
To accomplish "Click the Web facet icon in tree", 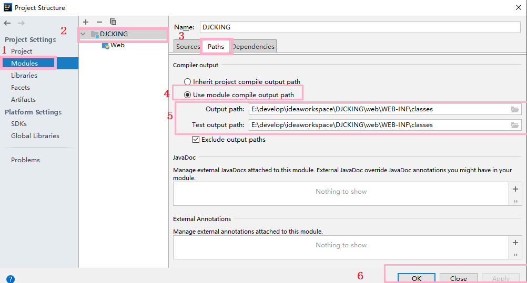I will [x=106, y=46].
